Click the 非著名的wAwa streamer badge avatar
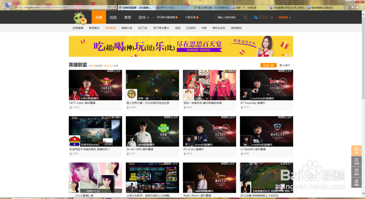 (x=74, y=141)
